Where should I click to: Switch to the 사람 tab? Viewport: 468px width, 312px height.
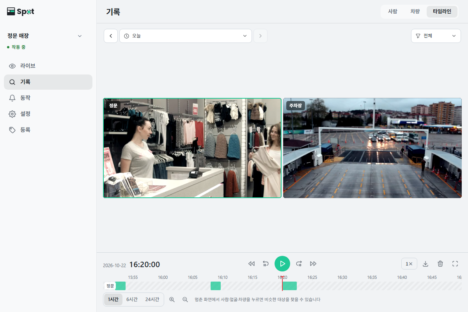click(x=393, y=12)
